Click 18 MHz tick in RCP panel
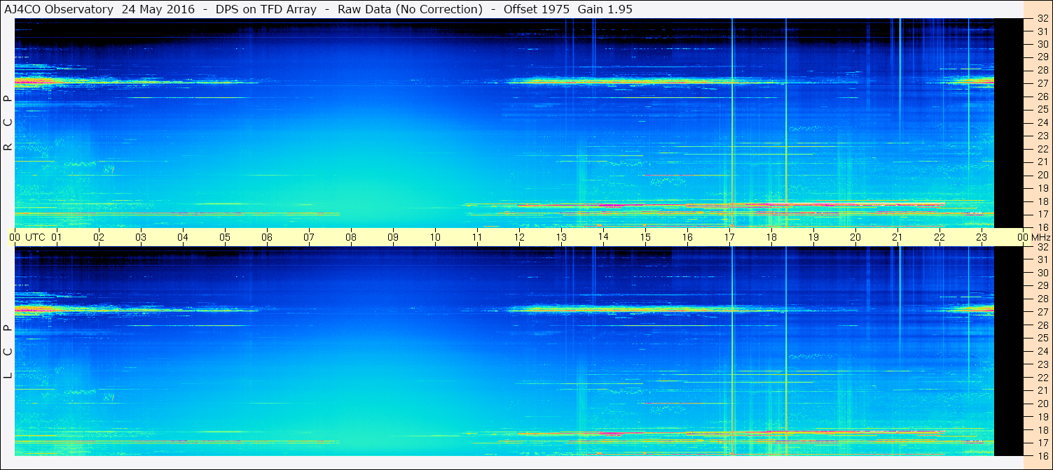This screenshot has height=470, width=1053. point(1042,201)
